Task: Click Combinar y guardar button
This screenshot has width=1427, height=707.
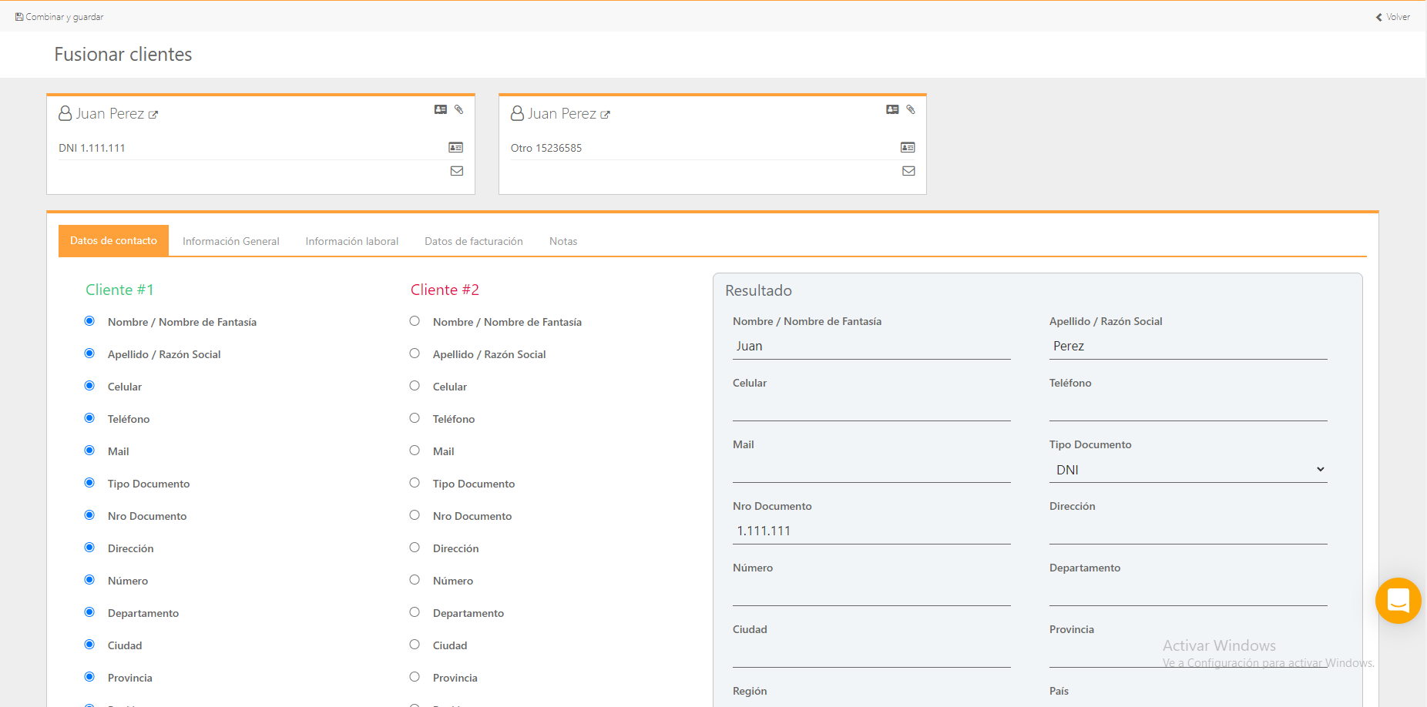Action: coord(59,17)
